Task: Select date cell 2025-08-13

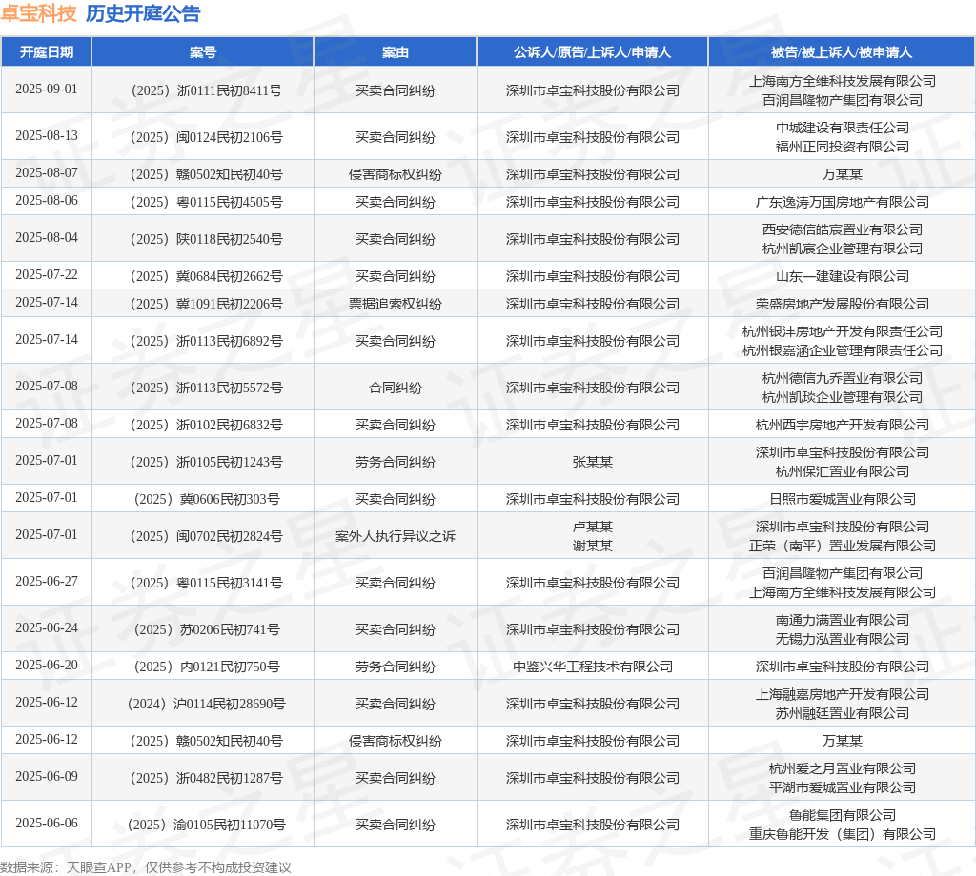Action: coord(47,135)
